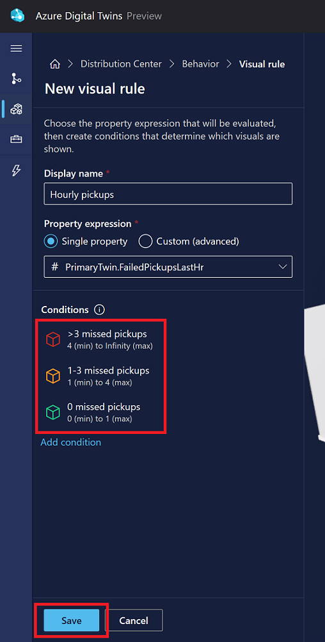
Task: Click the red cube condition color icon
Action: (53, 339)
